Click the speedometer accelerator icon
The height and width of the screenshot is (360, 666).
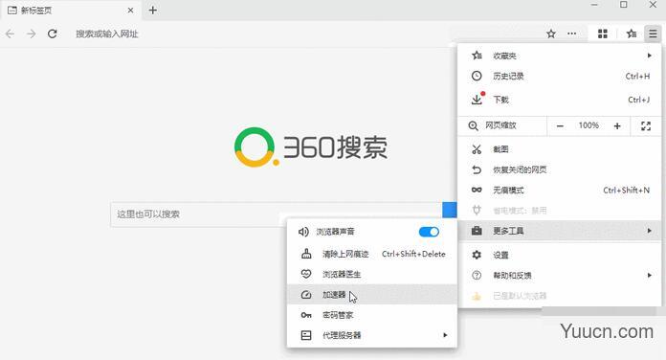306,295
